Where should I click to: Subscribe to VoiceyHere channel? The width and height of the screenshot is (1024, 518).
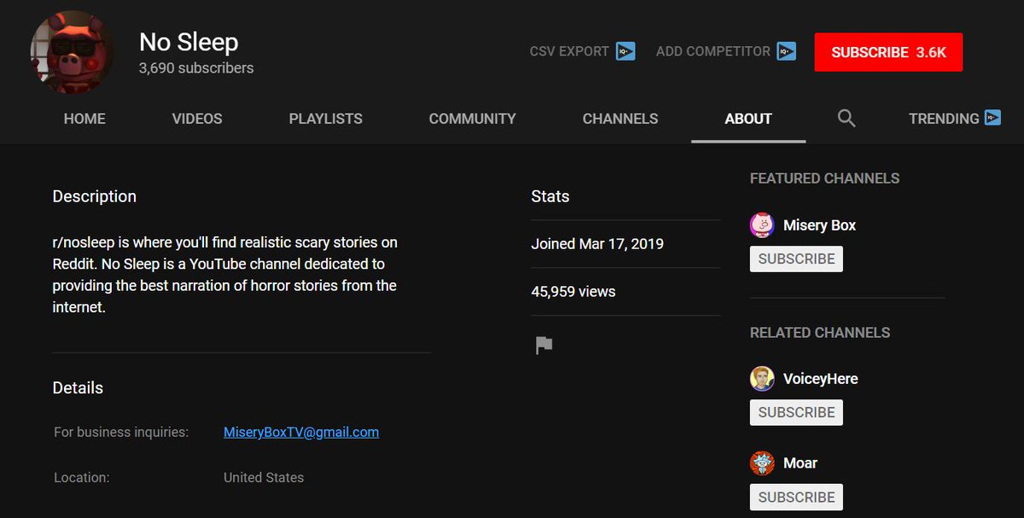click(796, 412)
